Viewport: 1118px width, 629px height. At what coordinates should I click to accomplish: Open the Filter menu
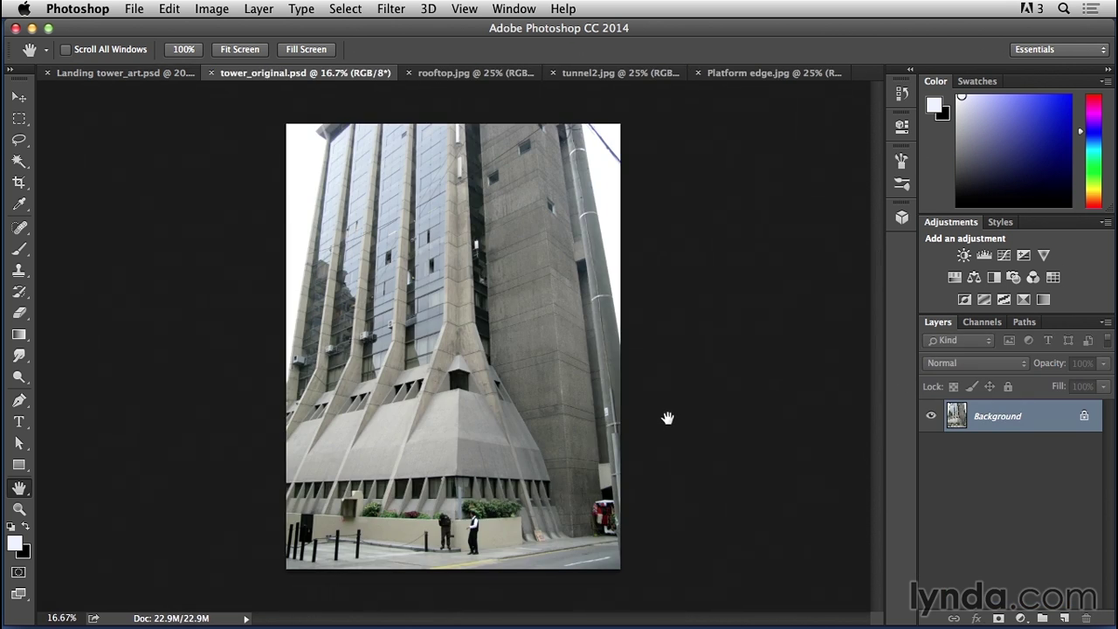coord(390,9)
